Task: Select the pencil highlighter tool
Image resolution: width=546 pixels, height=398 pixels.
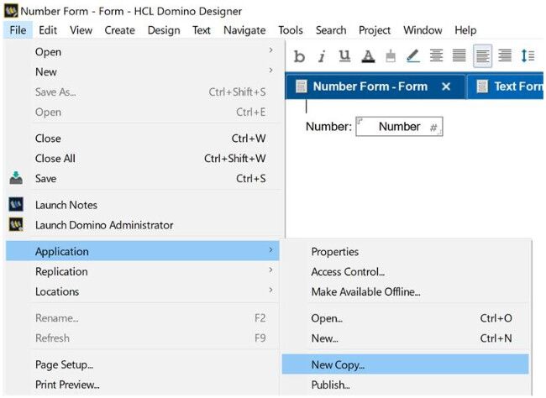Action: pos(413,56)
